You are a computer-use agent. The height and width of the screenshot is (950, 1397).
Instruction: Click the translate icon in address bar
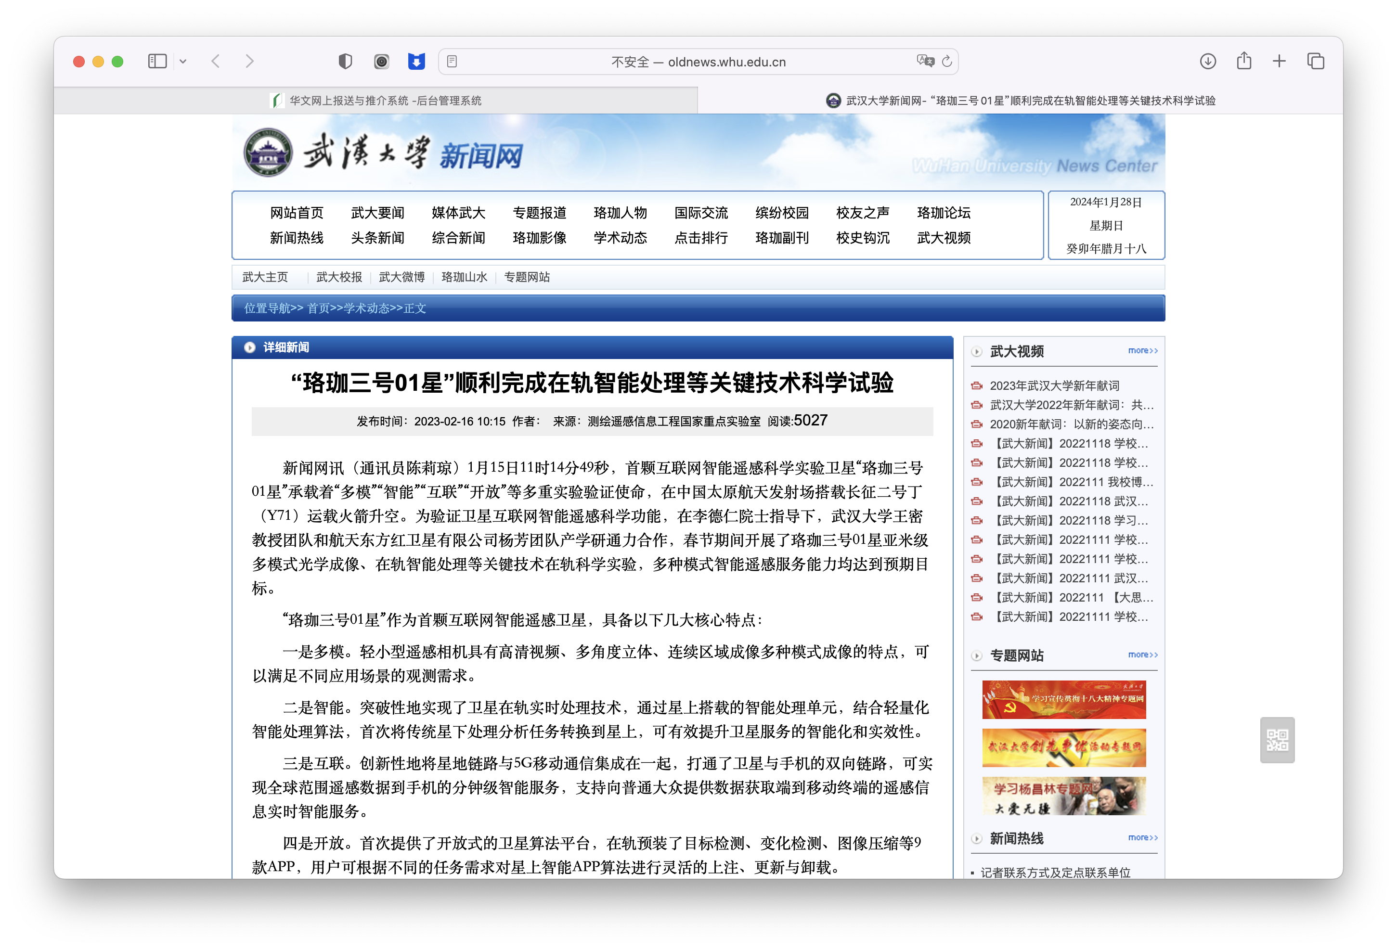[925, 61]
